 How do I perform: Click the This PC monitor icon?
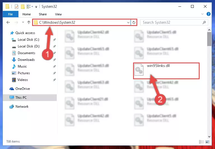(12, 98)
